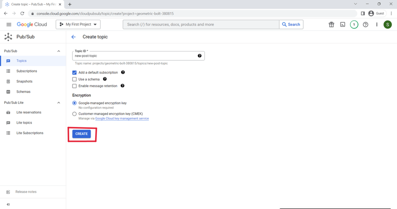The image size is (397, 209).
Task: Collapse the Pub/Sub sidebar section
Action: coord(59,51)
